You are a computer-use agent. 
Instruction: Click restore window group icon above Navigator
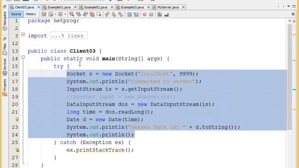point(5,7)
